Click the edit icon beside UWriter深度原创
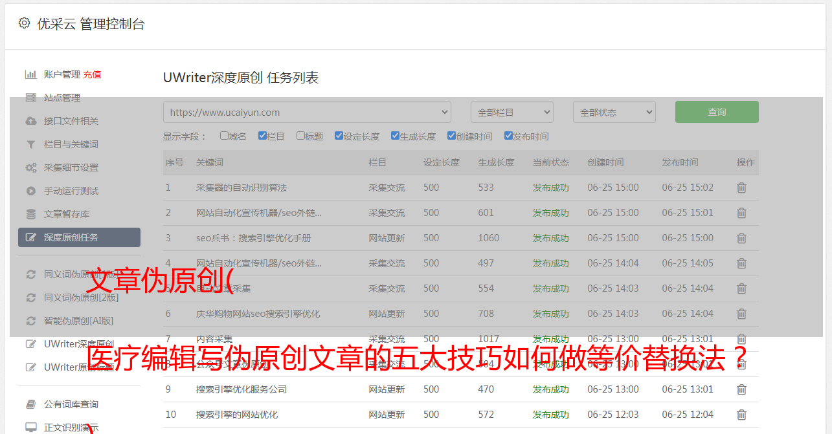This screenshot has width=832, height=434. (x=30, y=344)
